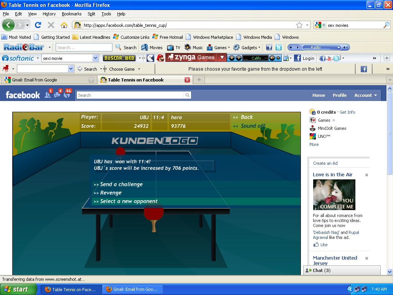
Task: Open RadioBar TV
Action: pyautogui.click(x=174, y=47)
